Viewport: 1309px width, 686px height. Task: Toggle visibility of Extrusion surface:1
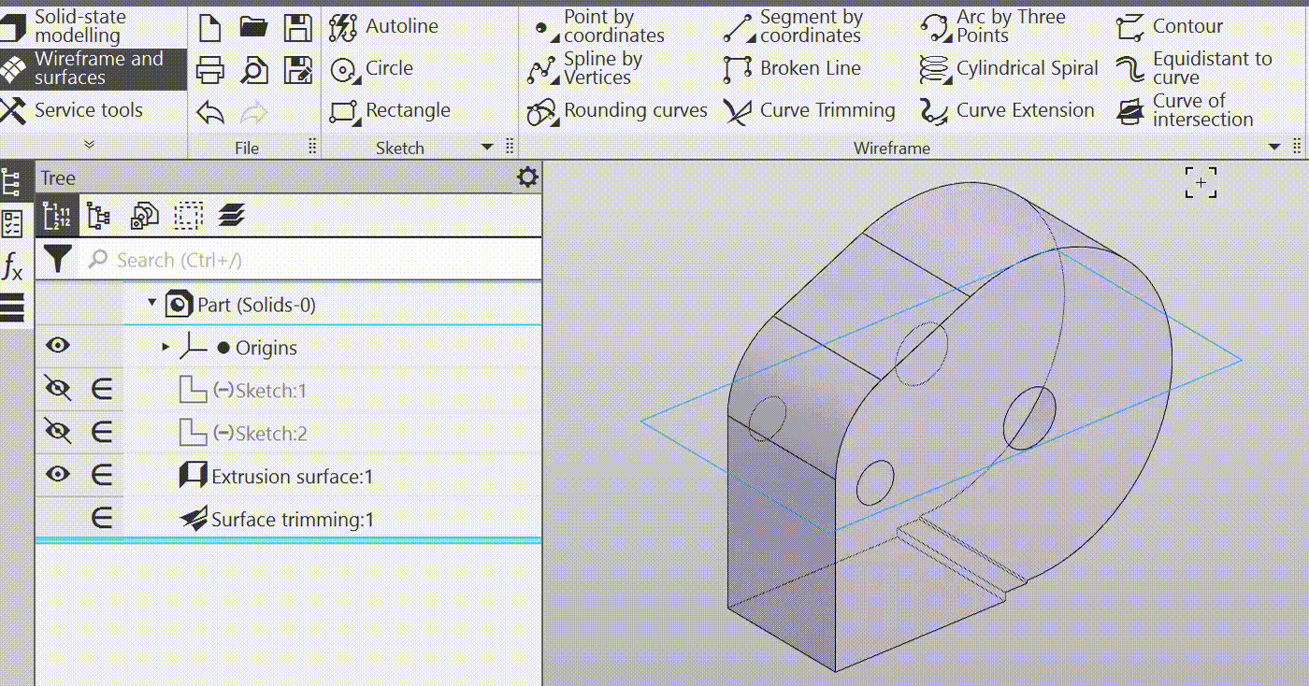coord(58,475)
